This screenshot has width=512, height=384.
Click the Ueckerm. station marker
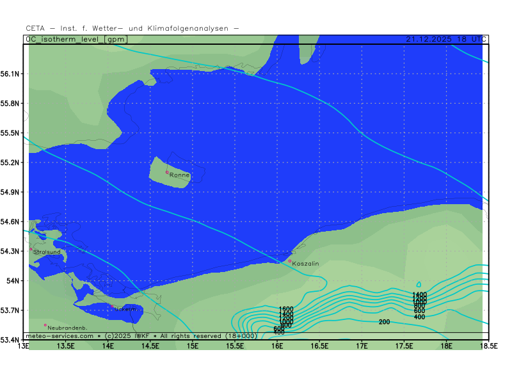point(113,307)
